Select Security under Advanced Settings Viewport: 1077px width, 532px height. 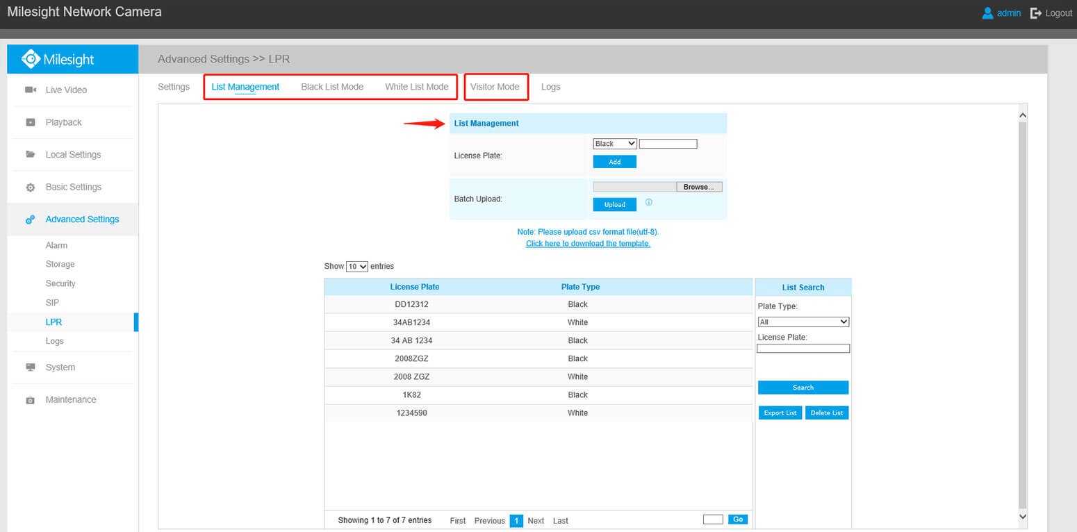(x=60, y=283)
